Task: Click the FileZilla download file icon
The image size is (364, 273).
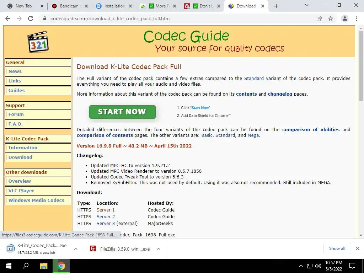Action: point(93,248)
